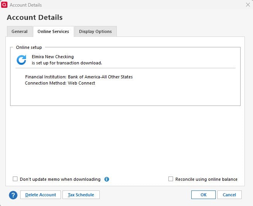Image resolution: width=253 pixels, height=206 pixels.
Task: Open the Display Options tab
Action: point(95,31)
